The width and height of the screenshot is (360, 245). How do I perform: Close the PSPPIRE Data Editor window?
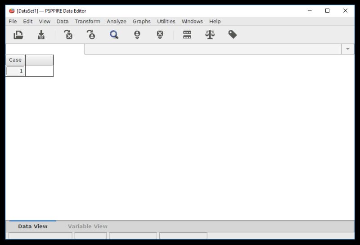pos(345,11)
